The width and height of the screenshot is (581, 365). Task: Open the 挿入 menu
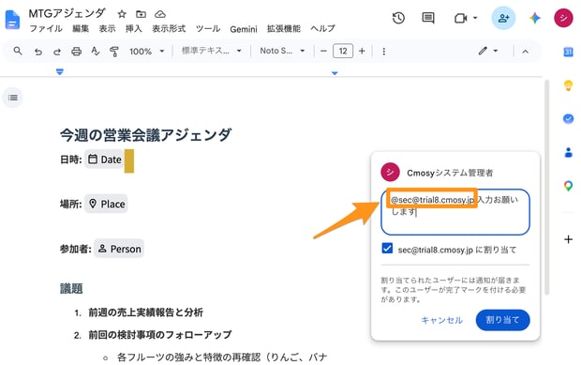[x=133, y=28]
